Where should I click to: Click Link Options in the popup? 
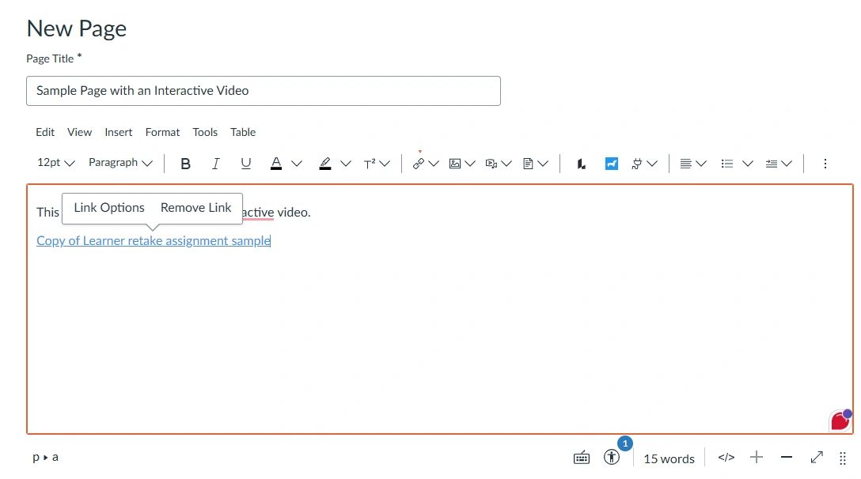coord(109,208)
